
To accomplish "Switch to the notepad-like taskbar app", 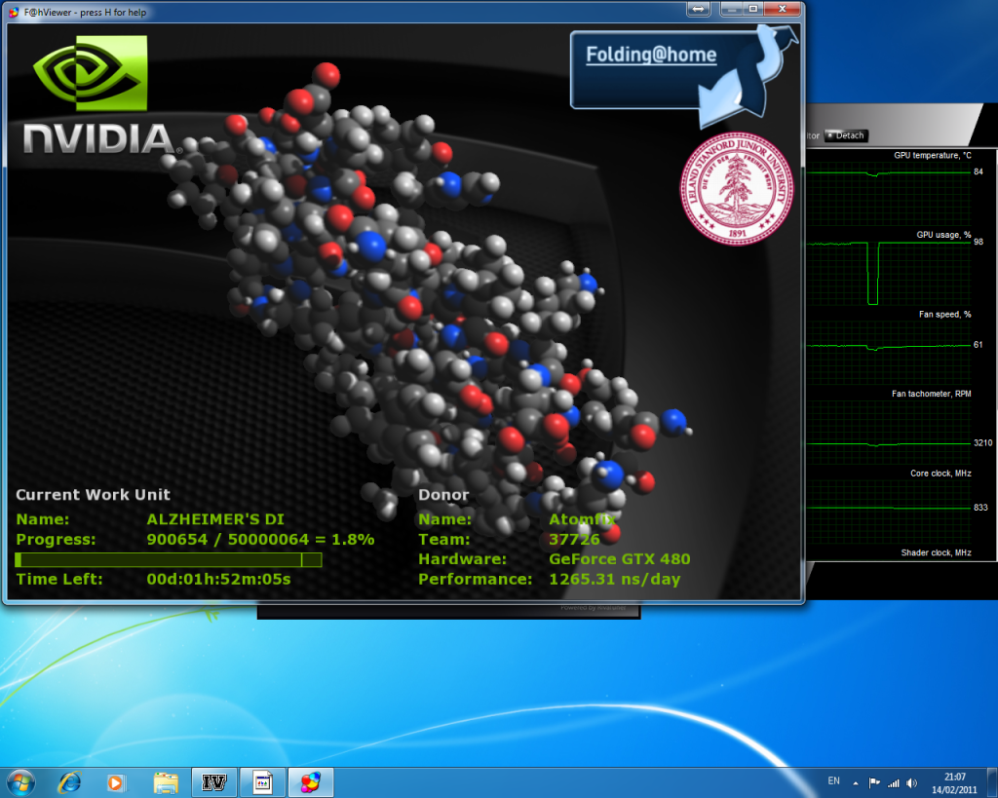I will point(262,782).
